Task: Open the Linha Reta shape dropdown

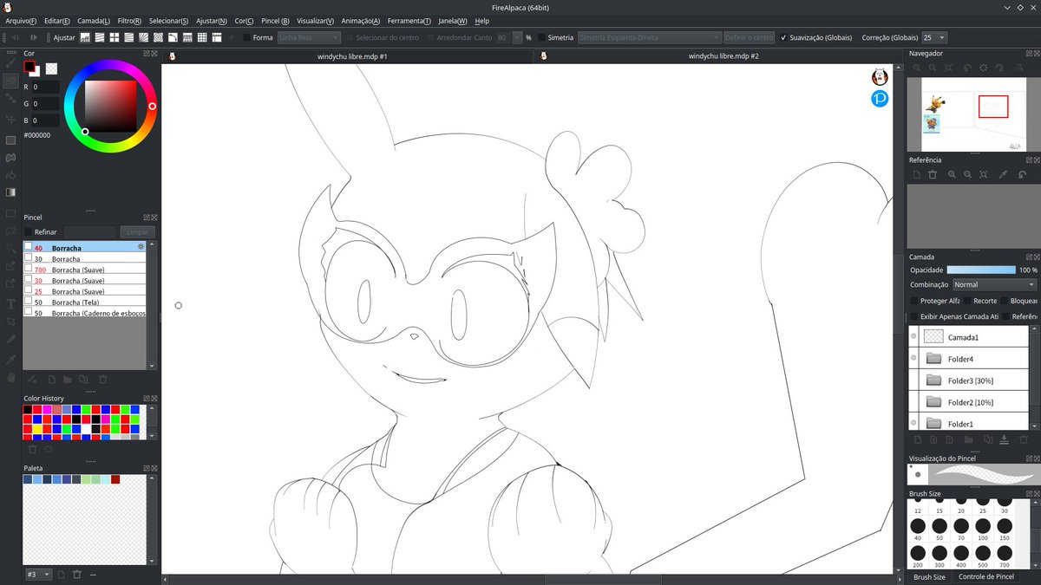Action: tap(307, 37)
